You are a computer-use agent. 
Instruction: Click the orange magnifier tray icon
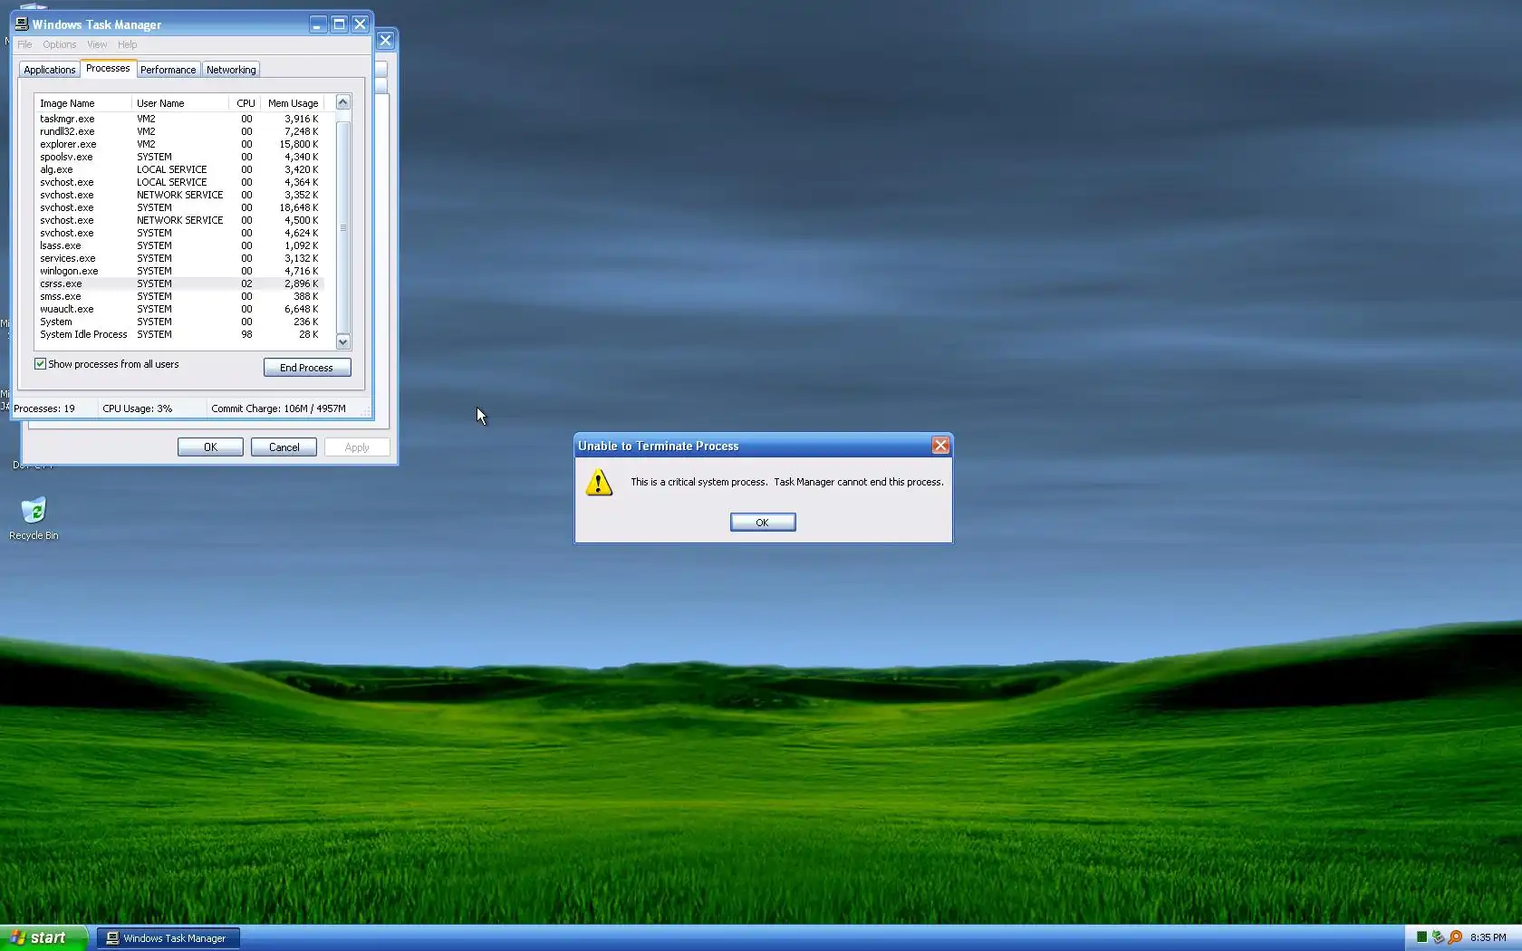point(1455,937)
